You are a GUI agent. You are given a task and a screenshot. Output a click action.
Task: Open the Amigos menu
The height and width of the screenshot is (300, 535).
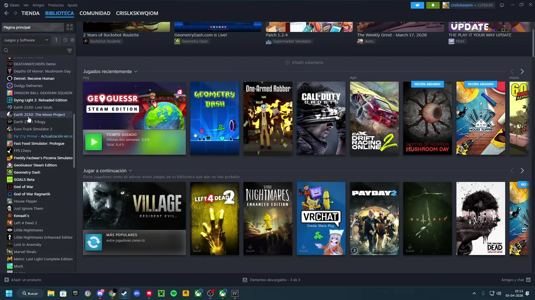pyautogui.click(x=38, y=5)
